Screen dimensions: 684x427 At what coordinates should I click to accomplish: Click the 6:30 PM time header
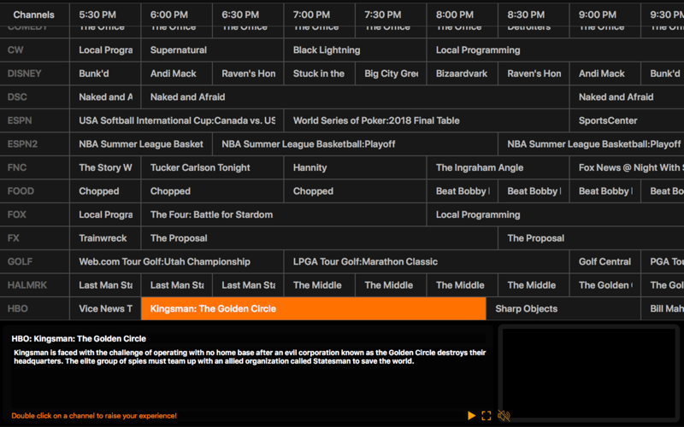tap(248, 15)
